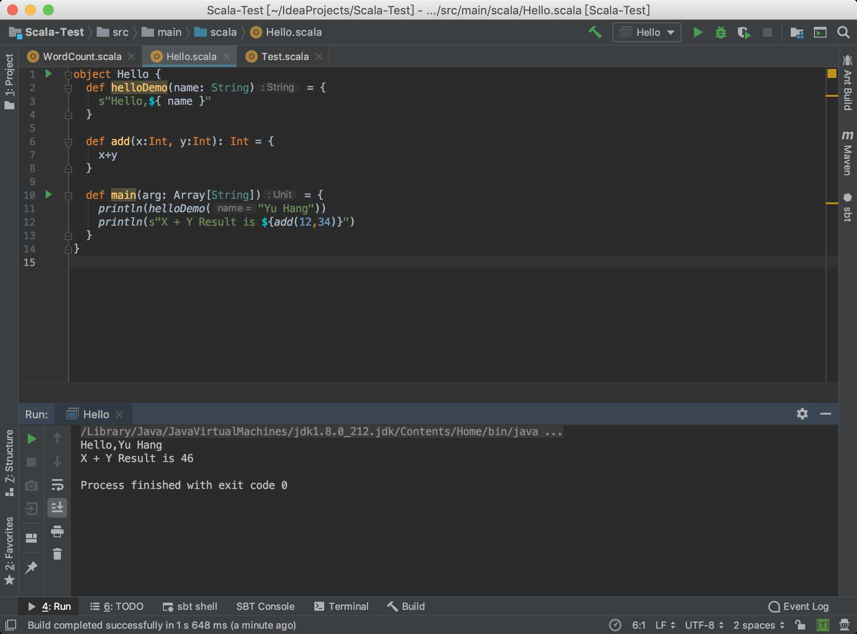Click the Run Anything icon beside search

pos(820,32)
